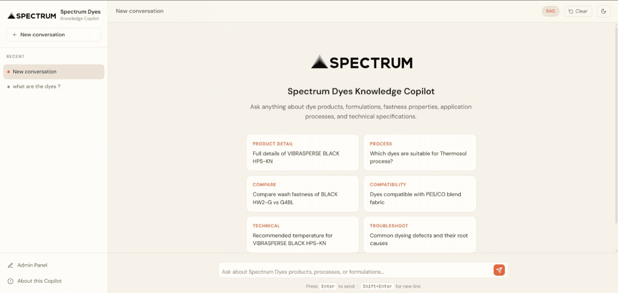Open the 'what are the dyes ?' conversation
Screen dimensions: 618x293
[54, 86]
